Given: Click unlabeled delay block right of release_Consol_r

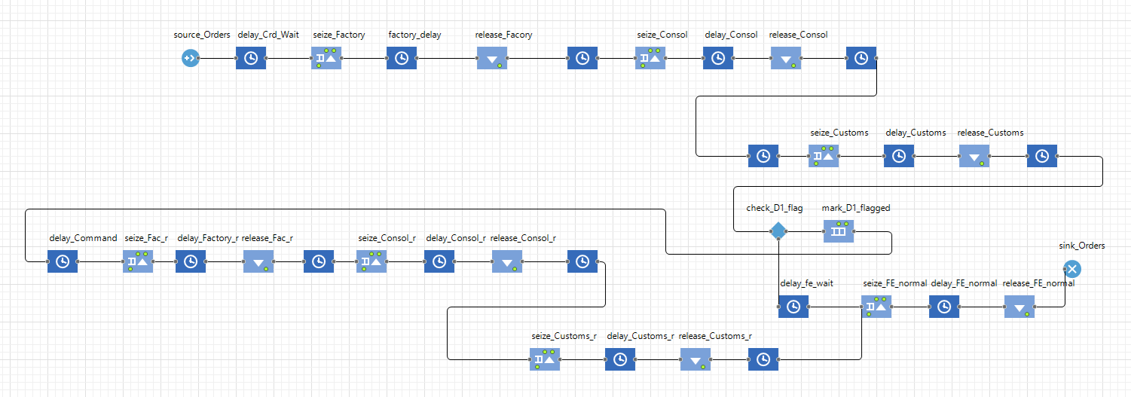Looking at the screenshot, I should point(582,261).
